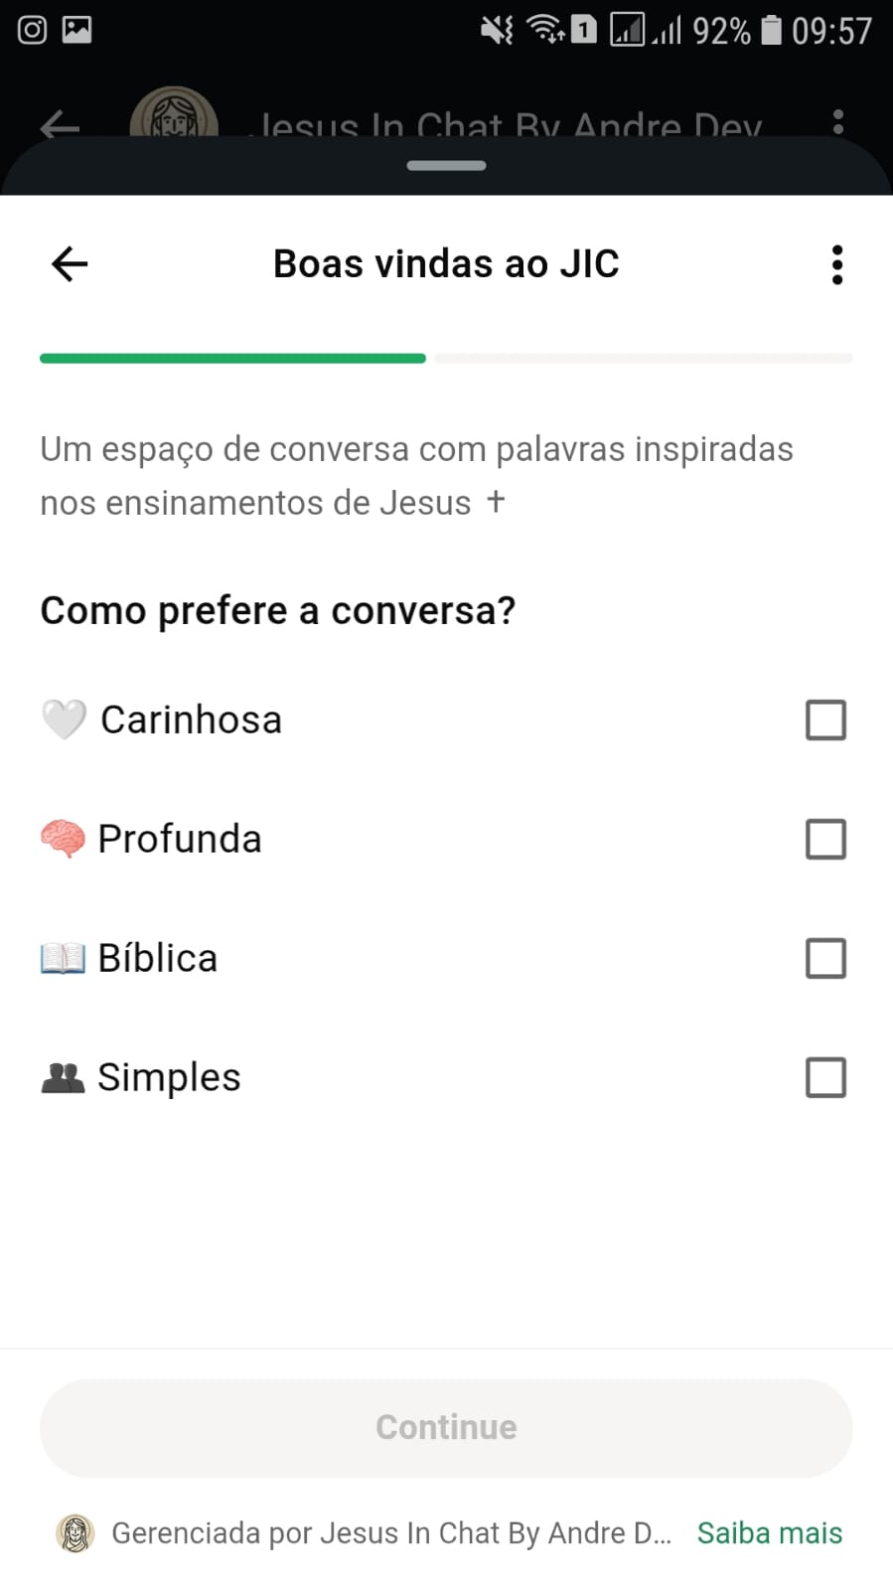The height and width of the screenshot is (1589, 893).
Task: Open Instagram notification in status bar
Action: [32, 30]
